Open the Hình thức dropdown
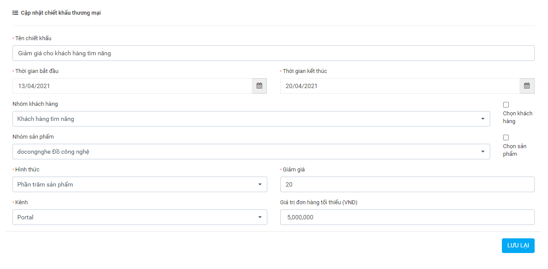Viewport: 548px width, 269px height. pos(260,184)
